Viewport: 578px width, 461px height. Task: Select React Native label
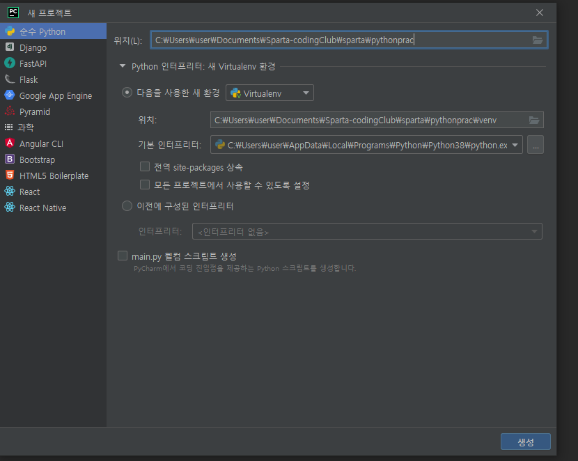(42, 208)
